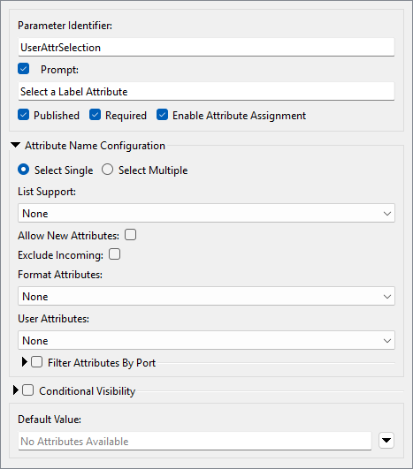Check the Conditional Visibility checkbox
The image size is (413, 469).
tap(27, 390)
